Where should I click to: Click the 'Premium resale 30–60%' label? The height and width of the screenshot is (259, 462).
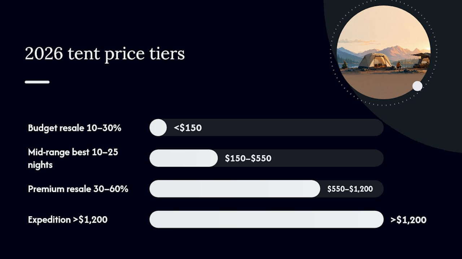coord(78,189)
